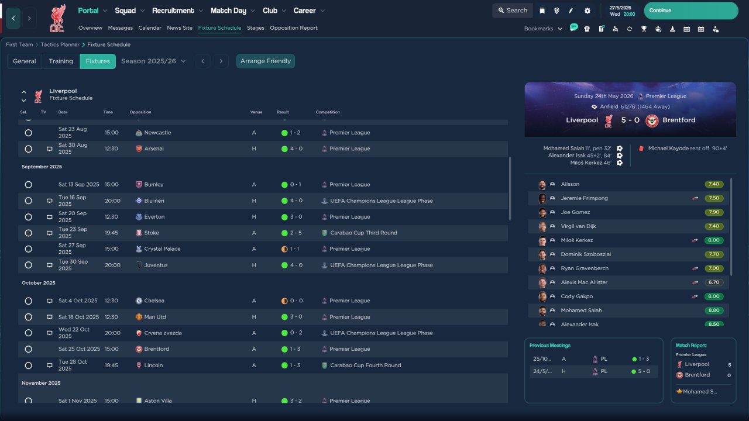749x421 pixels.
Task: Open the settings gear icon
Action: 587,11
